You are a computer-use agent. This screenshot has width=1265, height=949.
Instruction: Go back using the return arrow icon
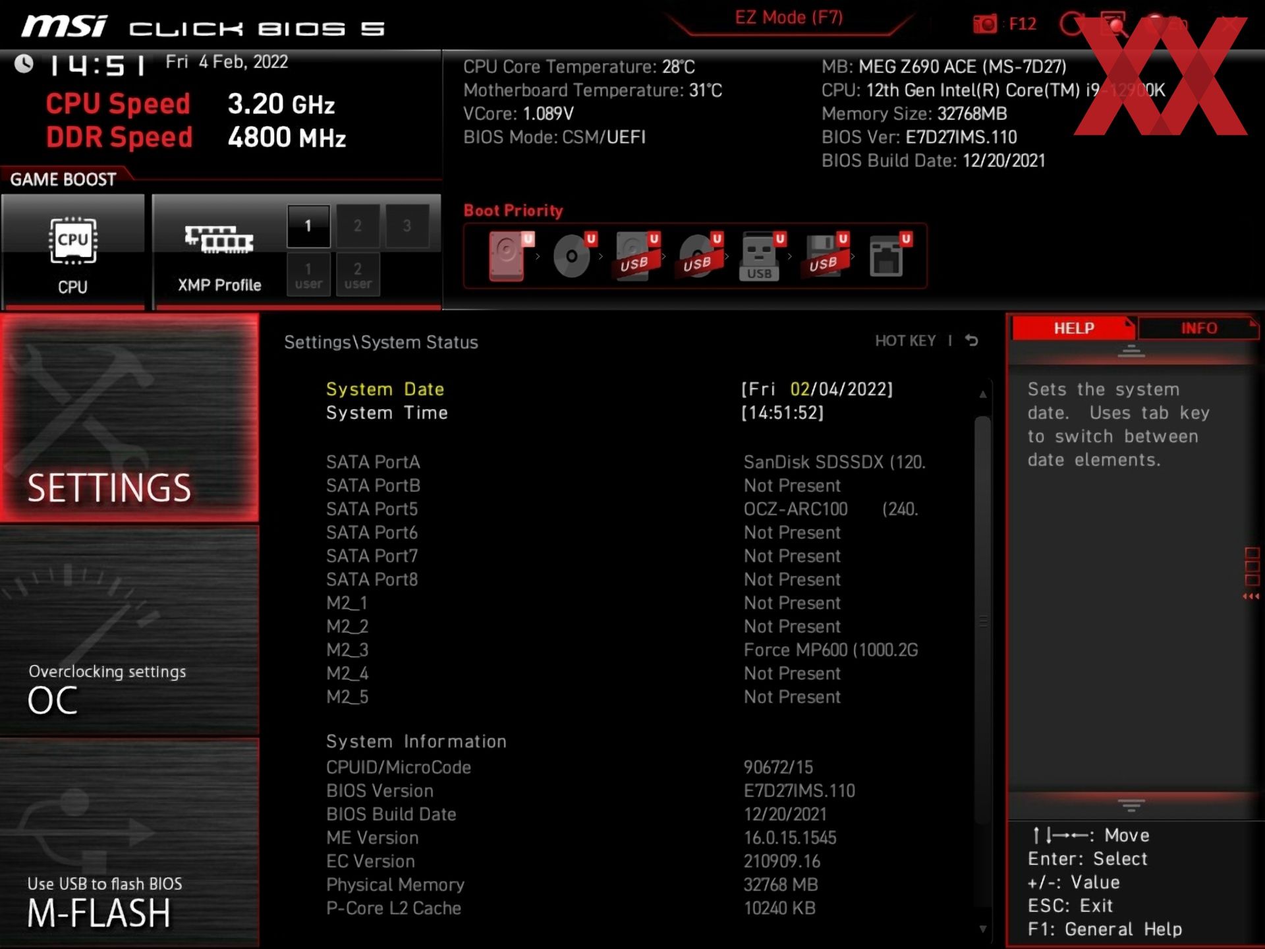tap(972, 341)
